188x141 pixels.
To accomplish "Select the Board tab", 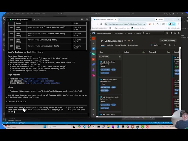I will click(103, 45).
